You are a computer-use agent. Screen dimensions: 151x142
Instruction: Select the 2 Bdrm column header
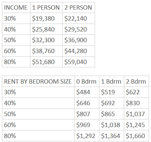tap(136, 81)
